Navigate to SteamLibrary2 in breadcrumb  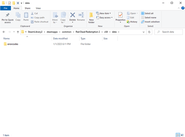[35, 32]
